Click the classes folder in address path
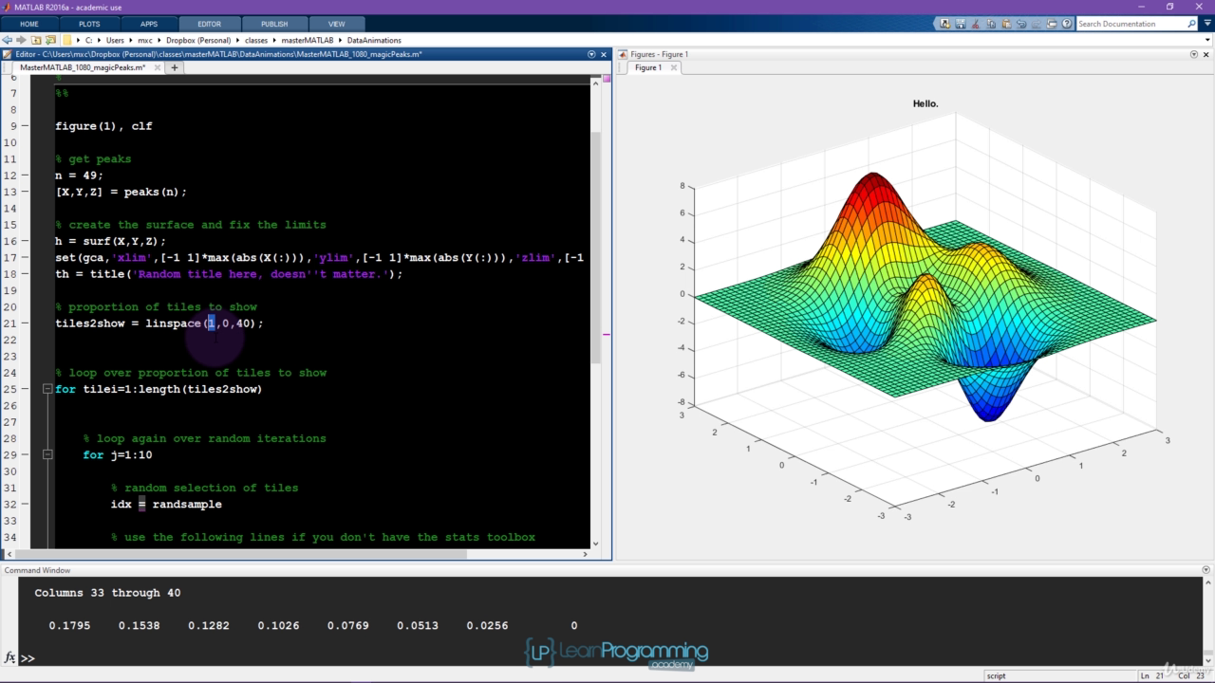Viewport: 1215px width, 683px height. [256, 40]
